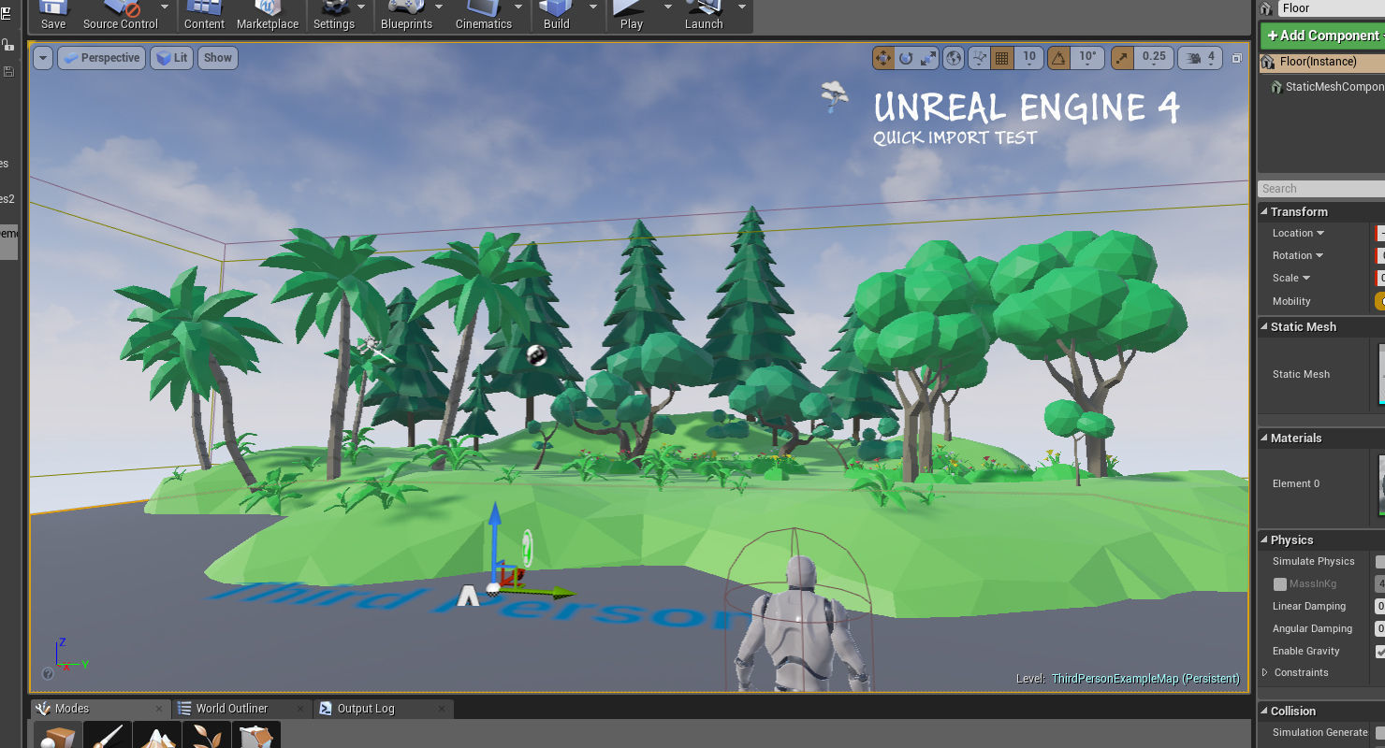Toggle surface snapping icon
1385x748 pixels.
pos(979,58)
